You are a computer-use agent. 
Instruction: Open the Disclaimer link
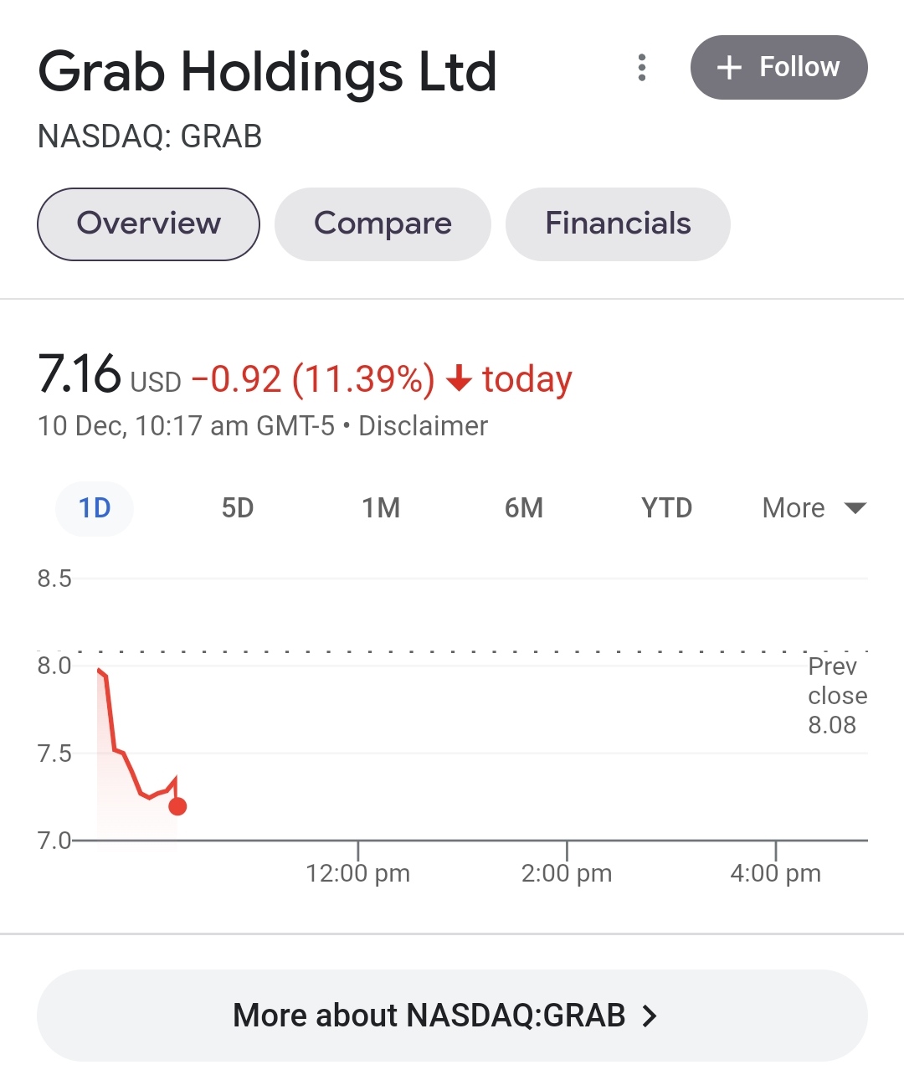[x=423, y=426]
